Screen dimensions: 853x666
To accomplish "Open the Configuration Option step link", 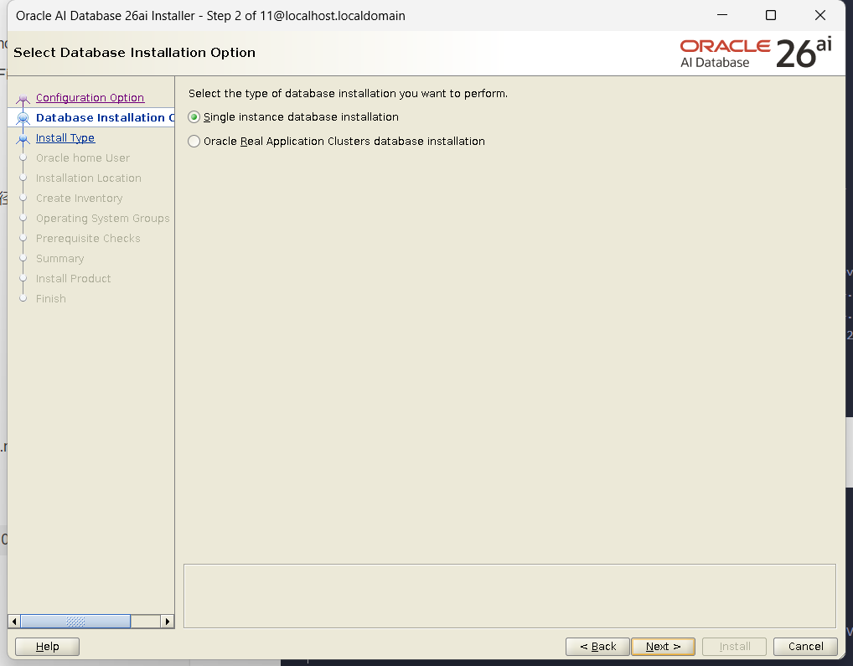I will coord(90,97).
